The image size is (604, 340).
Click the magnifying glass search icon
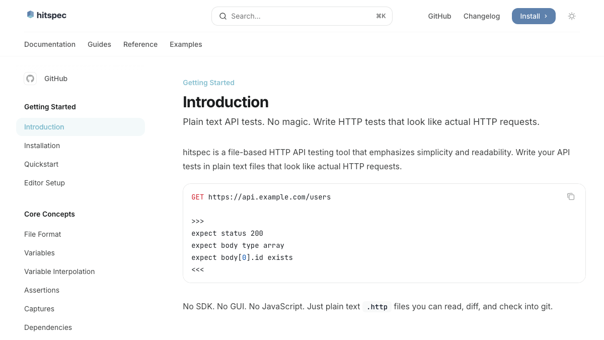click(x=223, y=16)
